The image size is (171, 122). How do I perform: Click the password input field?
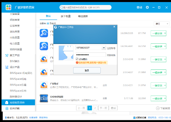(x=91, y=55)
